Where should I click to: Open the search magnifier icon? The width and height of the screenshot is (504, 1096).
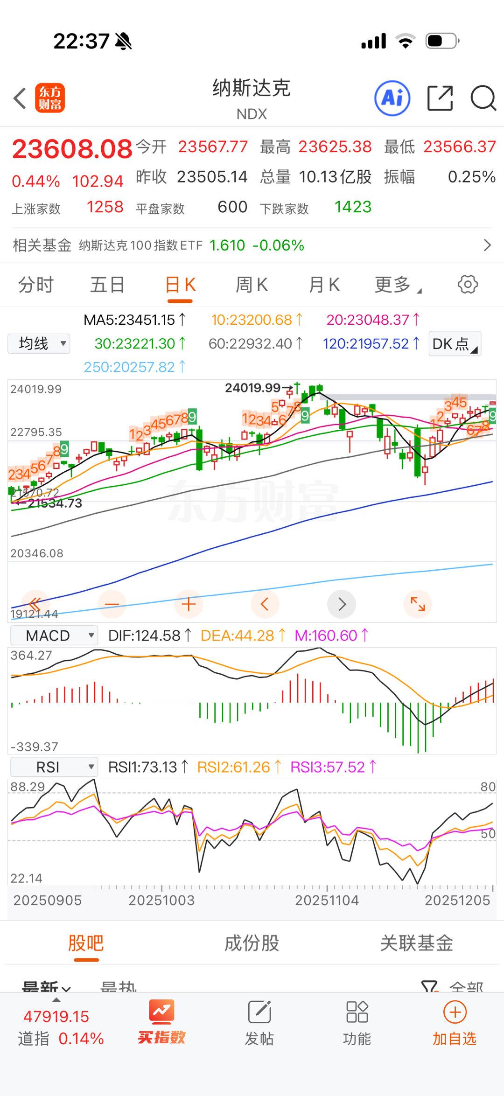483,98
